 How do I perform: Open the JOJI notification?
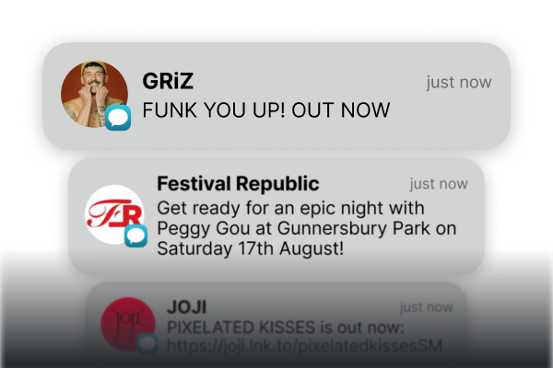277,318
